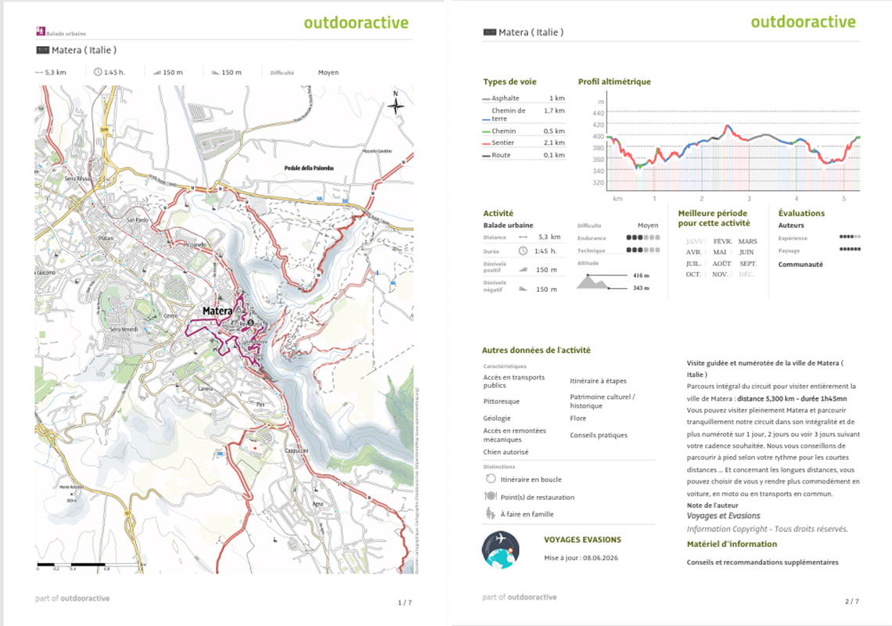Screen dimensions: 892x626
Task: Click the Balade urbaine walker icon
Action: pos(41,31)
